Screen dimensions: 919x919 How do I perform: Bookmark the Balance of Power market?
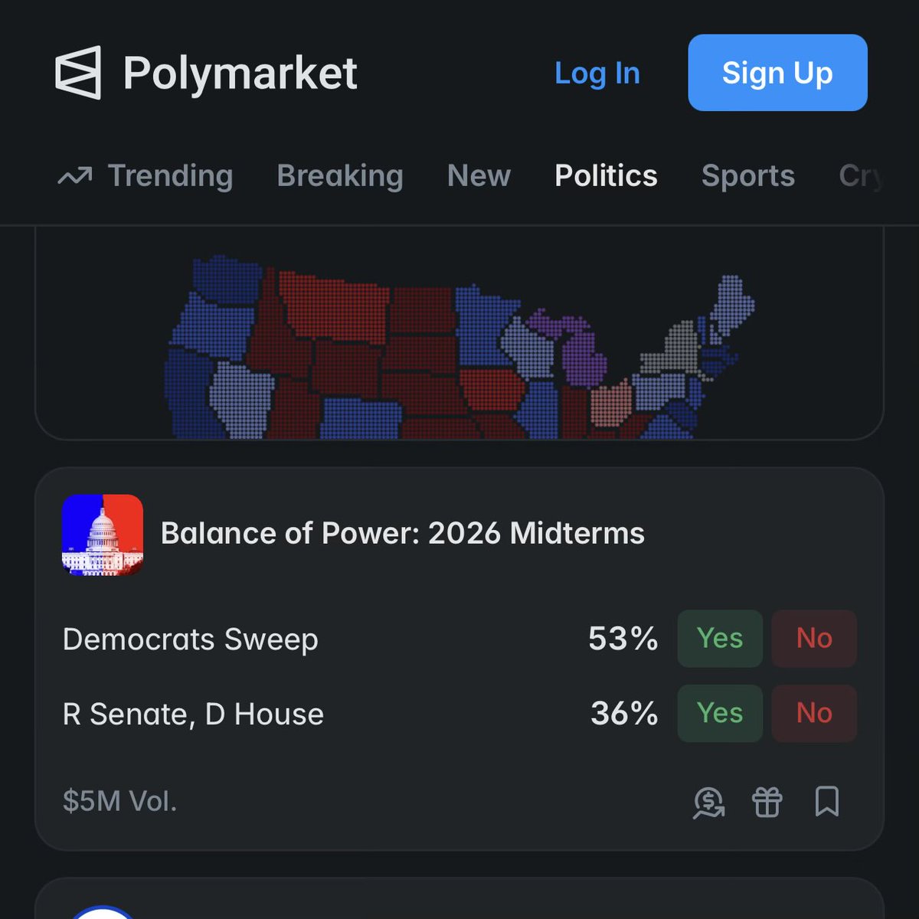click(827, 802)
